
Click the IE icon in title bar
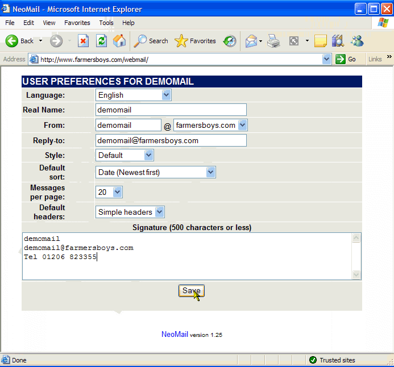tap(6, 9)
